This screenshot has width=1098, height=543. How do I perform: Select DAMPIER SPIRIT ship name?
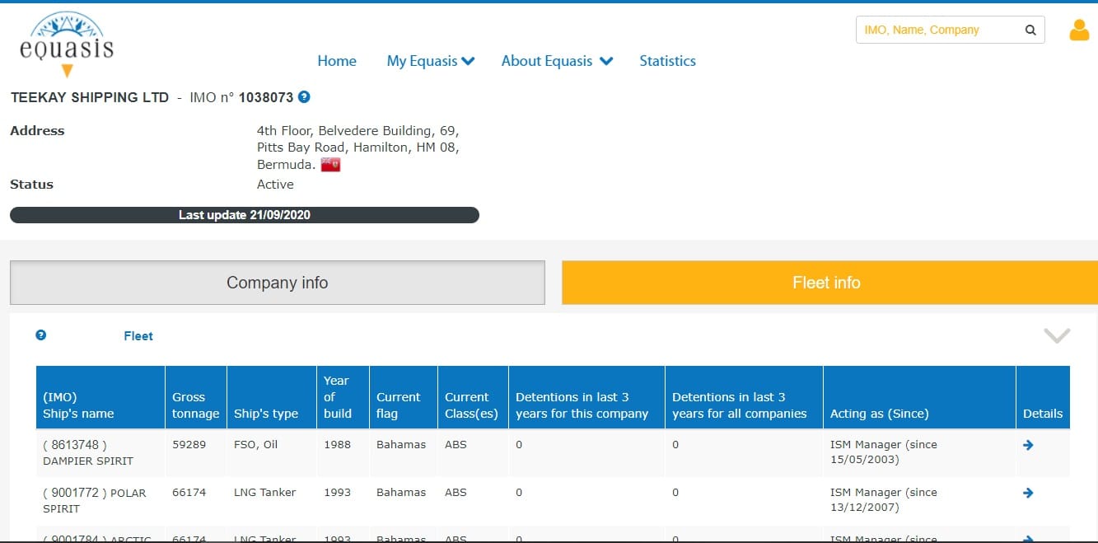pos(87,461)
